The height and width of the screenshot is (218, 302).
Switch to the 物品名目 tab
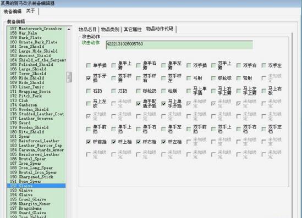[87, 30]
